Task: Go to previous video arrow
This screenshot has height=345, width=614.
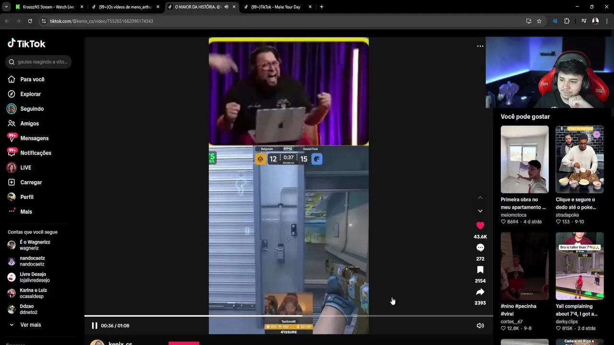Action: click(480, 198)
